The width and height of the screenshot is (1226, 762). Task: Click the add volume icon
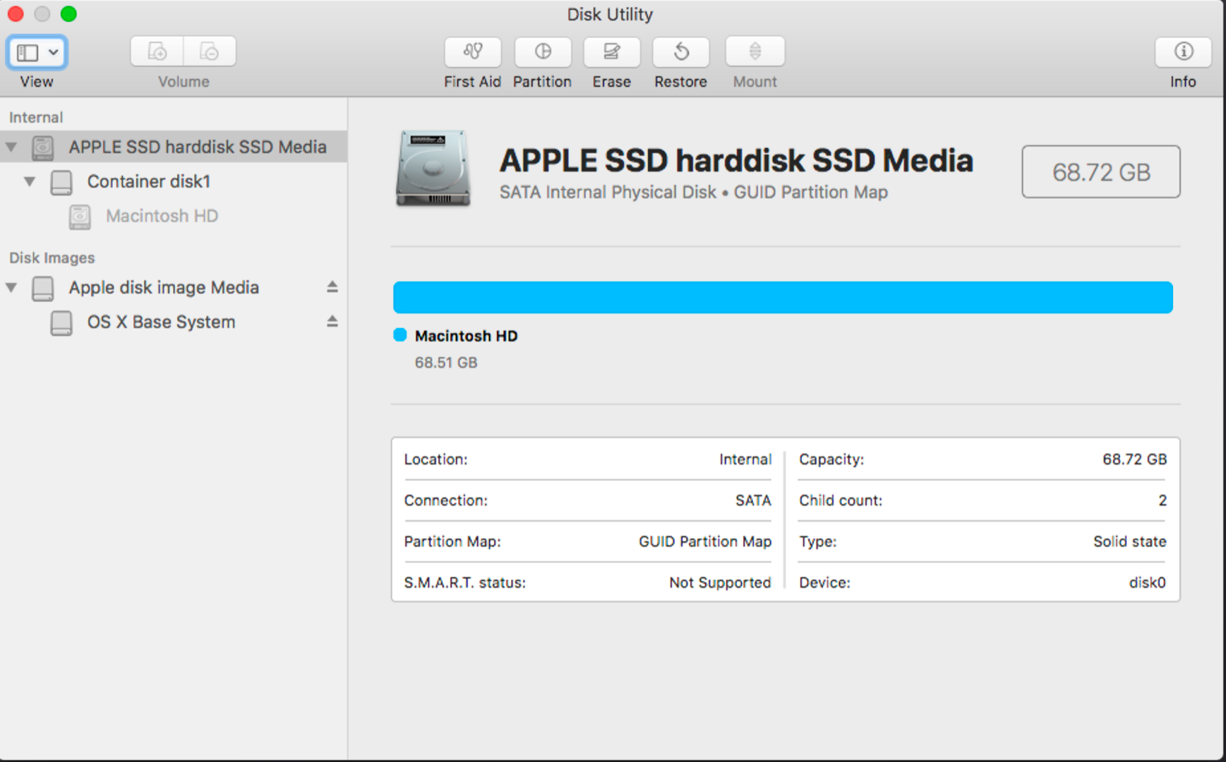157,52
